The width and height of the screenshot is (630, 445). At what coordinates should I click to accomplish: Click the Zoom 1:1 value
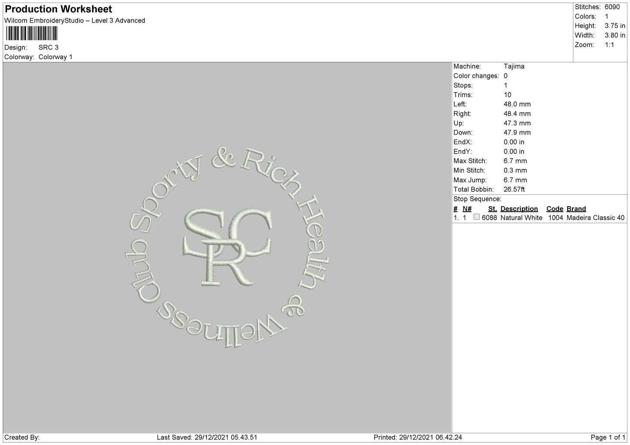point(609,45)
